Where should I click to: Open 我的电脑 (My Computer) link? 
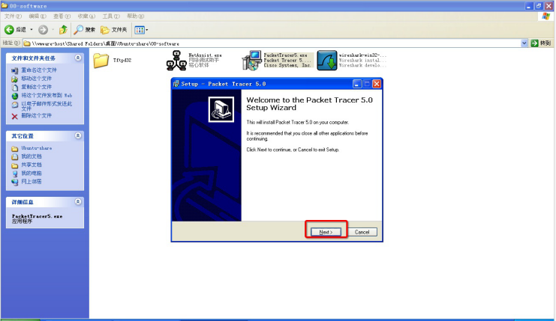pos(32,174)
